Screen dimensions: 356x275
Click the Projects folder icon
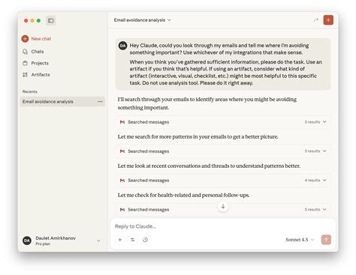coord(25,63)
